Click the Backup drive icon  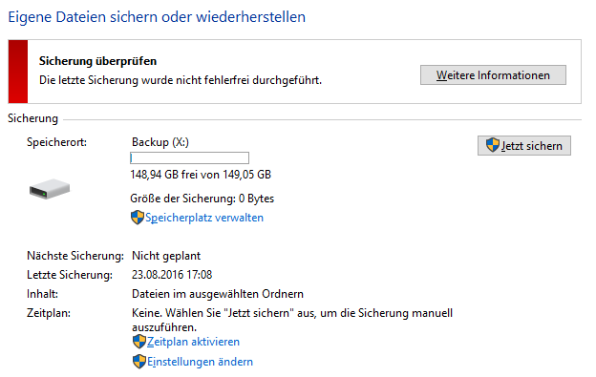[x=50, y=189]
